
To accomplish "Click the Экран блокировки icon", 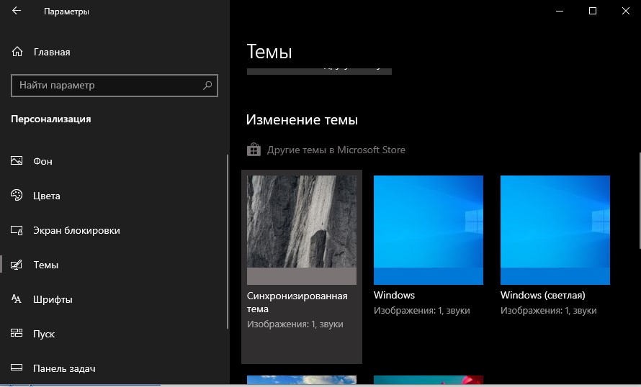I will [x=17, y=230].
